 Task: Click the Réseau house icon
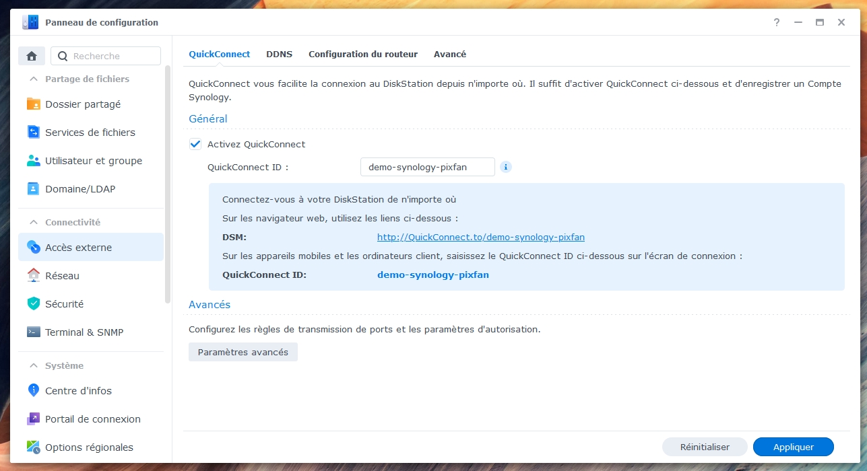pyautogui.click(x=34, y=276)
